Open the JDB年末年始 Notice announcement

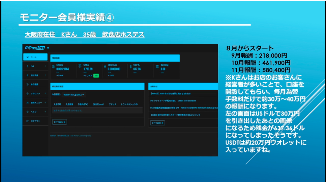[170, 94]
